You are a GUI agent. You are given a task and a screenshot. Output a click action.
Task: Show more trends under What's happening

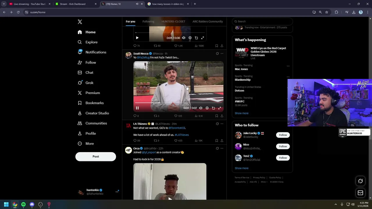click(242, 113)
